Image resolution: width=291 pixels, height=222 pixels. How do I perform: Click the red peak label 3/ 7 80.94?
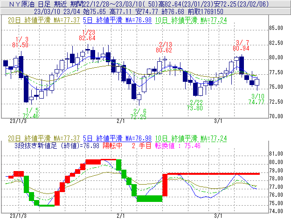(x=241, y=45)
